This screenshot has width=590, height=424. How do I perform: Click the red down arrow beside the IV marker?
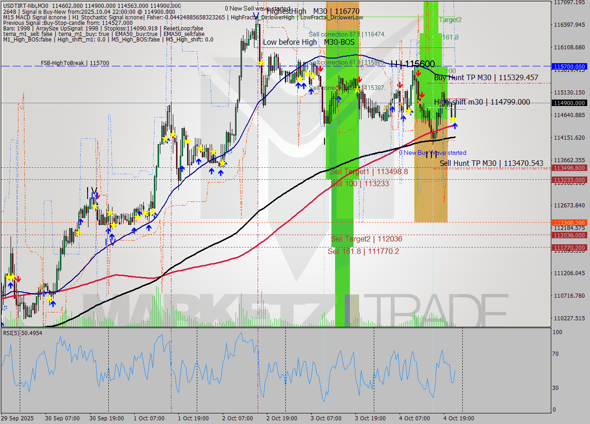point(97,195)
